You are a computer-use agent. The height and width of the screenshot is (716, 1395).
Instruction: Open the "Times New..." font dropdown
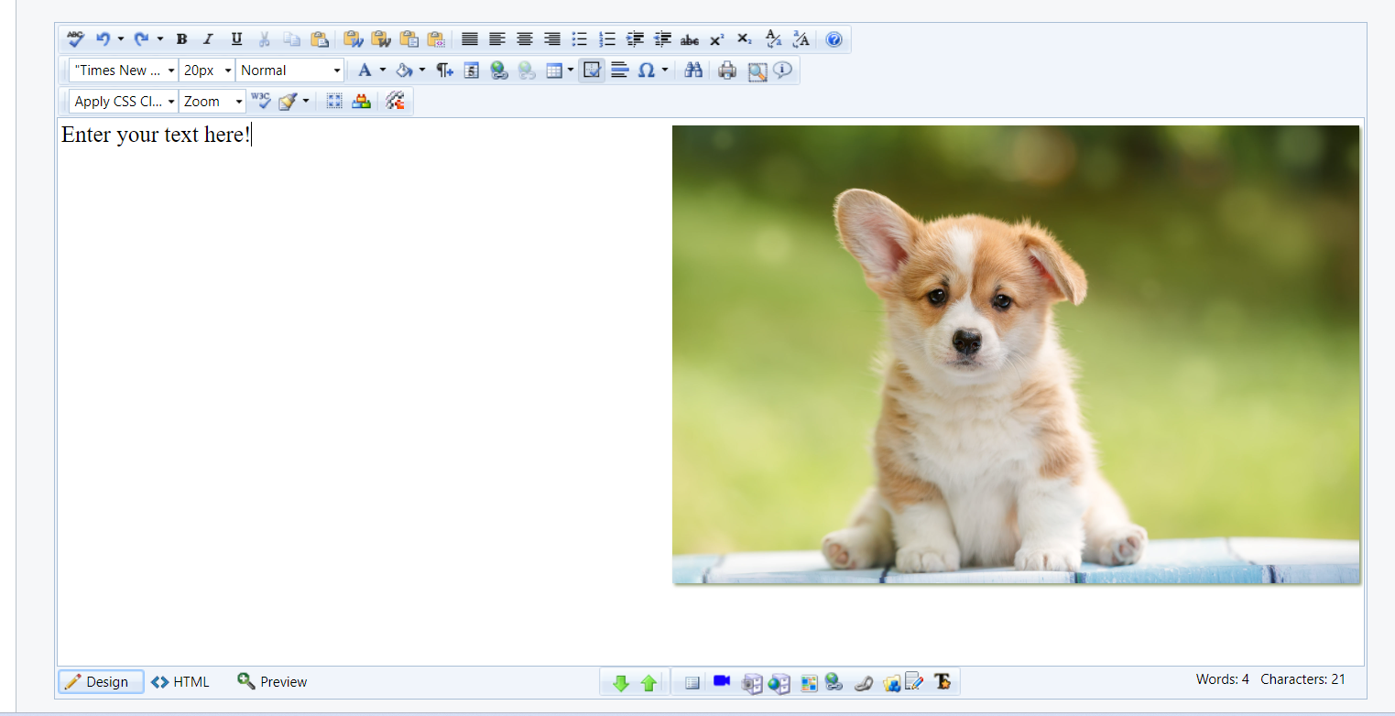coord(124,71)
